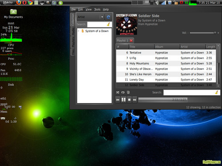222x166 pixels.
Task: Switch to the first workspace in pager
Action: coord(135,3)
